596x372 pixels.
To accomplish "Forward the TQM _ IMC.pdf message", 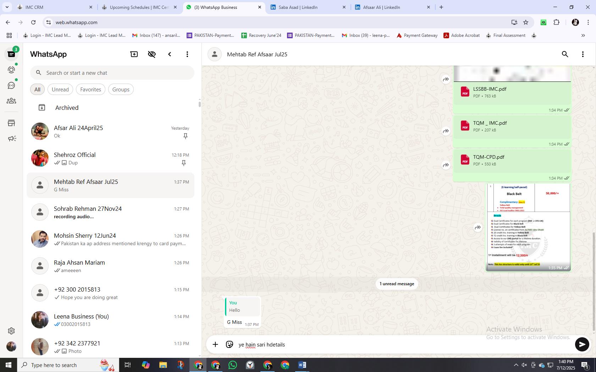I will [446, 131].
